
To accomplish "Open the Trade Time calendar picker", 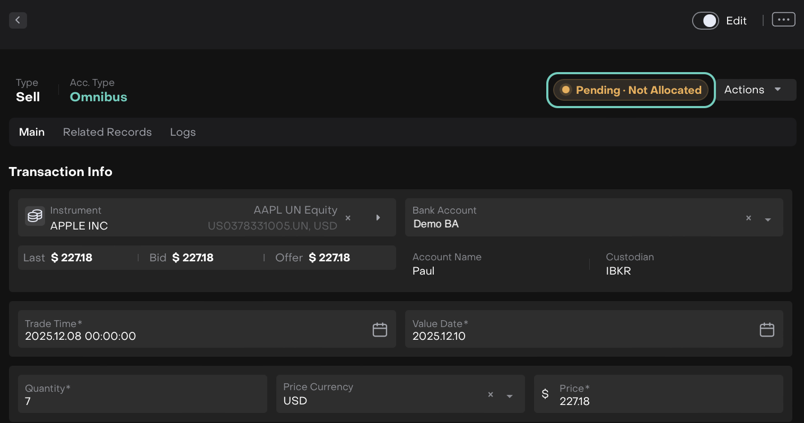I will tap(380, 330).
